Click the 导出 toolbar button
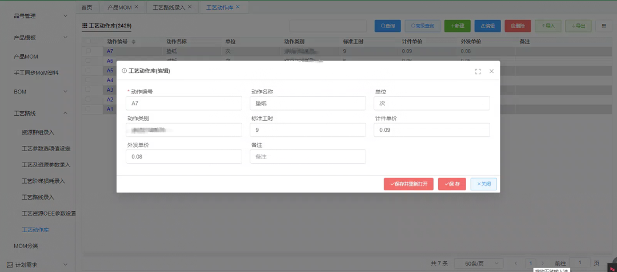Viewport: 617px width, 272px height. 578,26
